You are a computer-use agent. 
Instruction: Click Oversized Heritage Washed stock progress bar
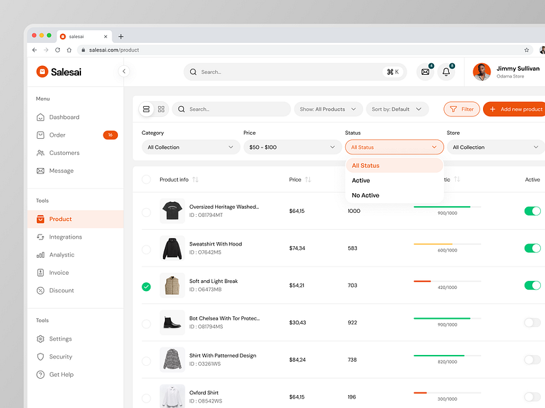(448, 207)
